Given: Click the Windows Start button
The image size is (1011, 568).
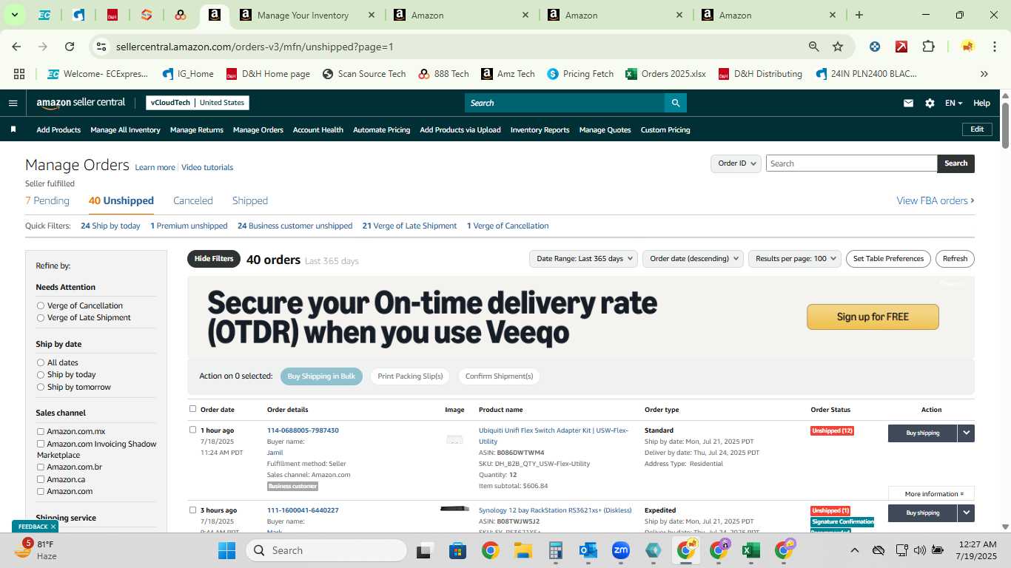Looking at the screenshot, I should click(226, 550).
